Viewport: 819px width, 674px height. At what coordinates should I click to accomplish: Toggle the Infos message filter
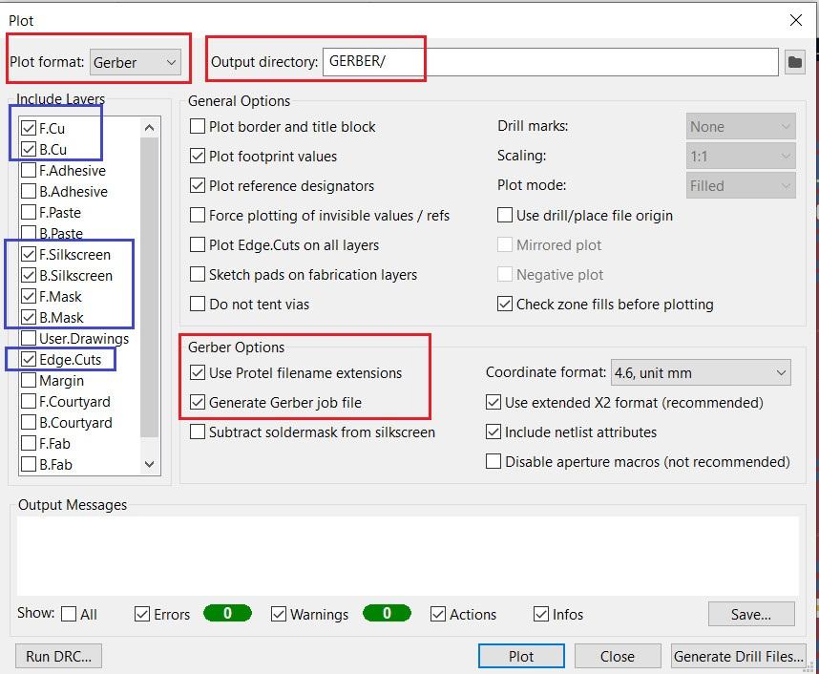pyautogui.click(x=540, y=614)
